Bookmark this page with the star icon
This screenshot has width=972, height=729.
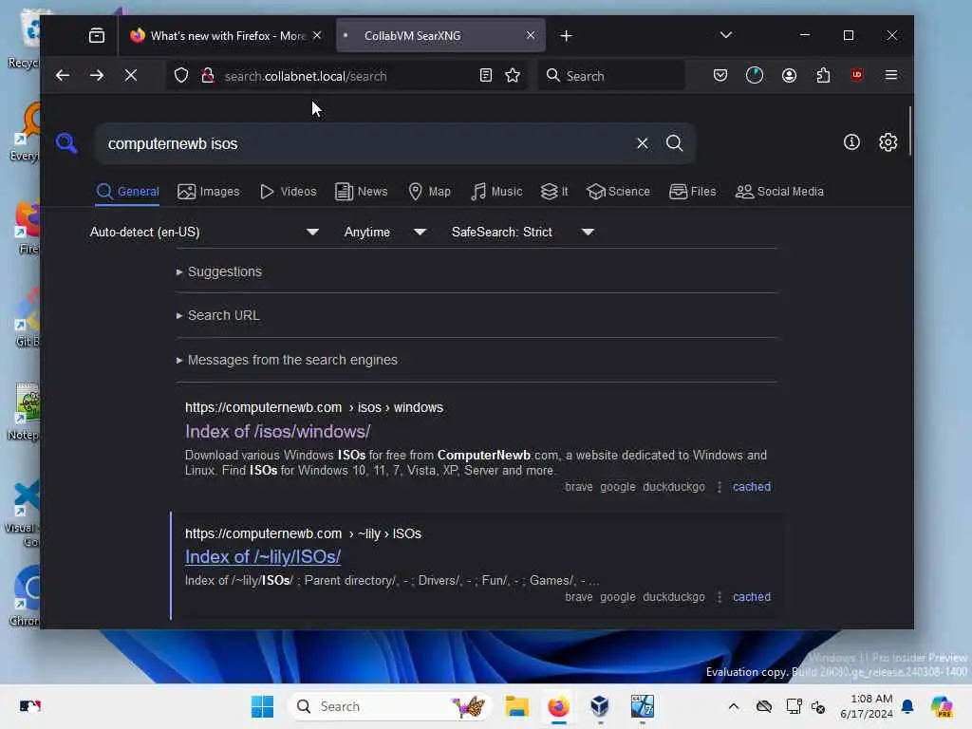click(x=513, y=76)
